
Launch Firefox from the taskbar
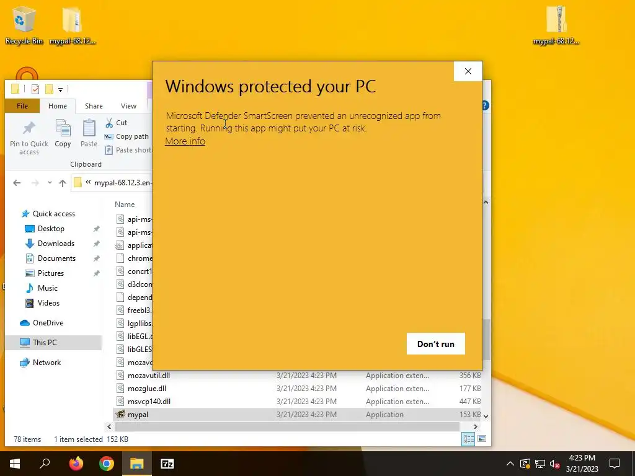pos(76,464)
